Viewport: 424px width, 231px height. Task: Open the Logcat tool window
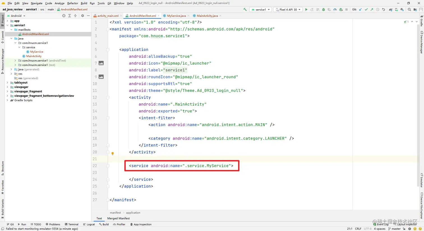pyautogui.click(x=89, y=224)
